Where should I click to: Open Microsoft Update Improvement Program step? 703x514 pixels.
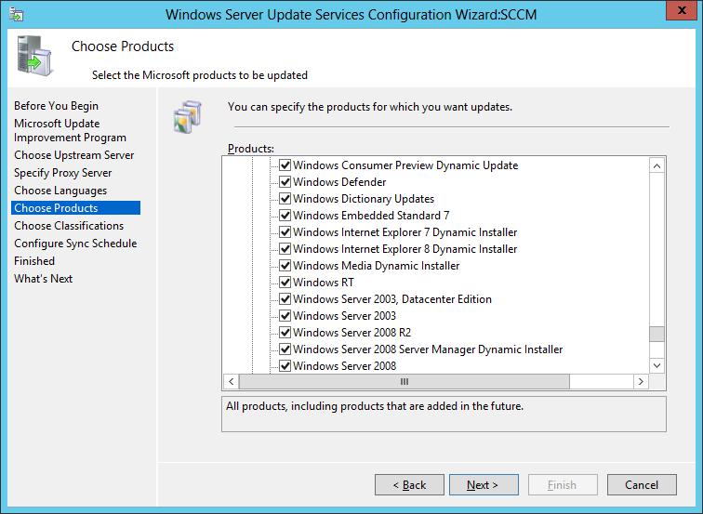click(x=70, y=130)
